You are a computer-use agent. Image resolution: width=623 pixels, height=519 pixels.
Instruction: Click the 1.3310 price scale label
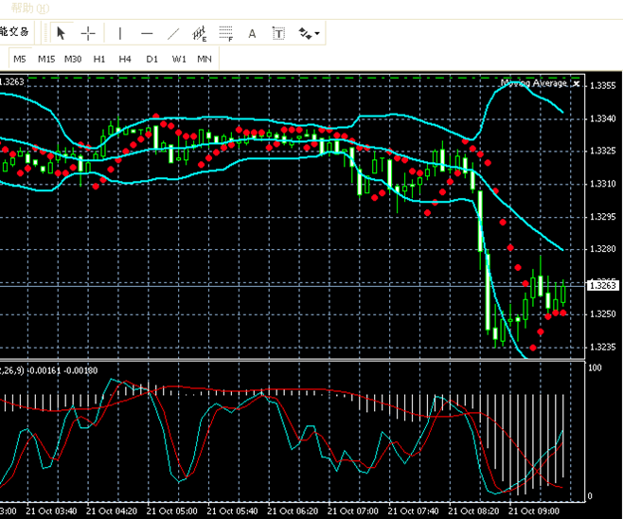(603, 184)
